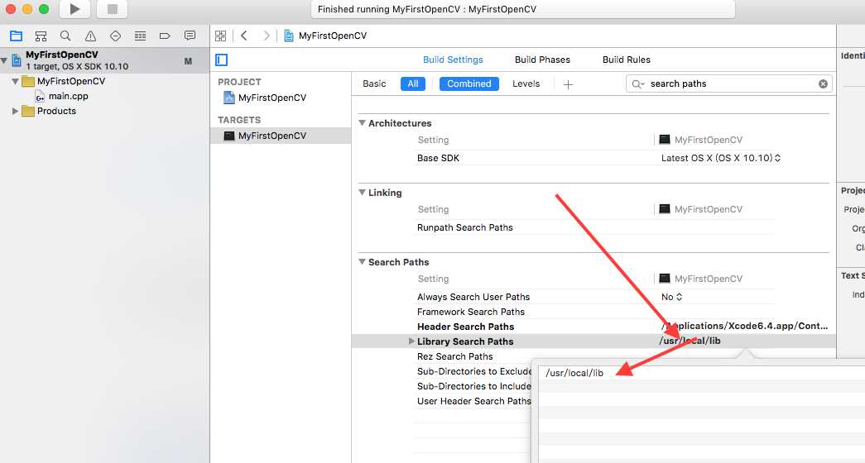The image size is (865, 463).
Task: Open the Symbol navigator
Action: 41,36
